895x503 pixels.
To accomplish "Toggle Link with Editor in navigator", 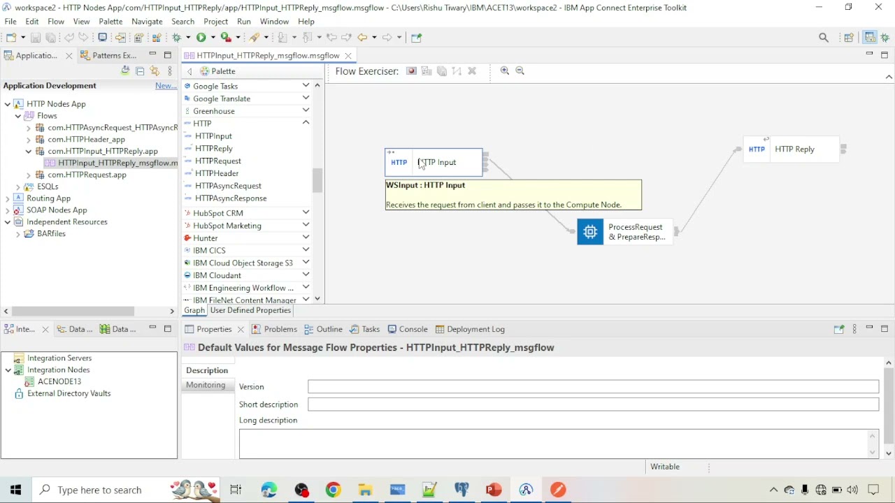I will [x=155, y=71].
